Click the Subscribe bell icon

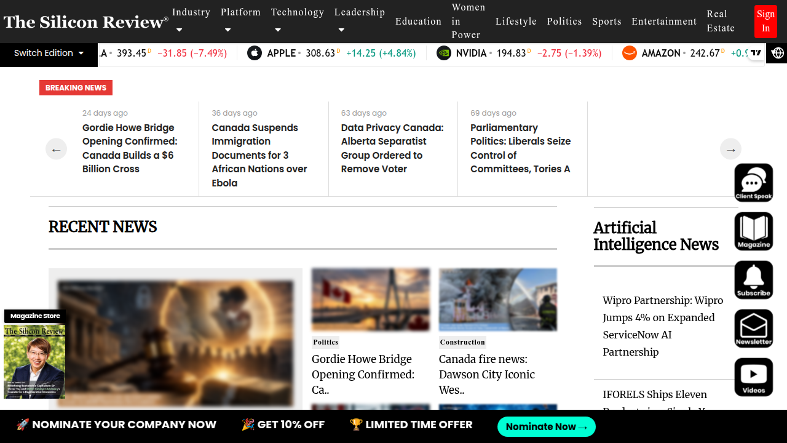tap(754, 280)
